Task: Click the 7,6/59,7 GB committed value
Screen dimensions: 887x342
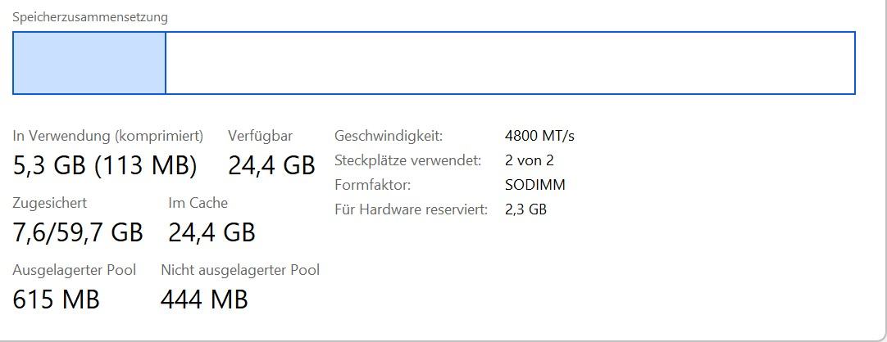Action: click(x=78, y=232)
